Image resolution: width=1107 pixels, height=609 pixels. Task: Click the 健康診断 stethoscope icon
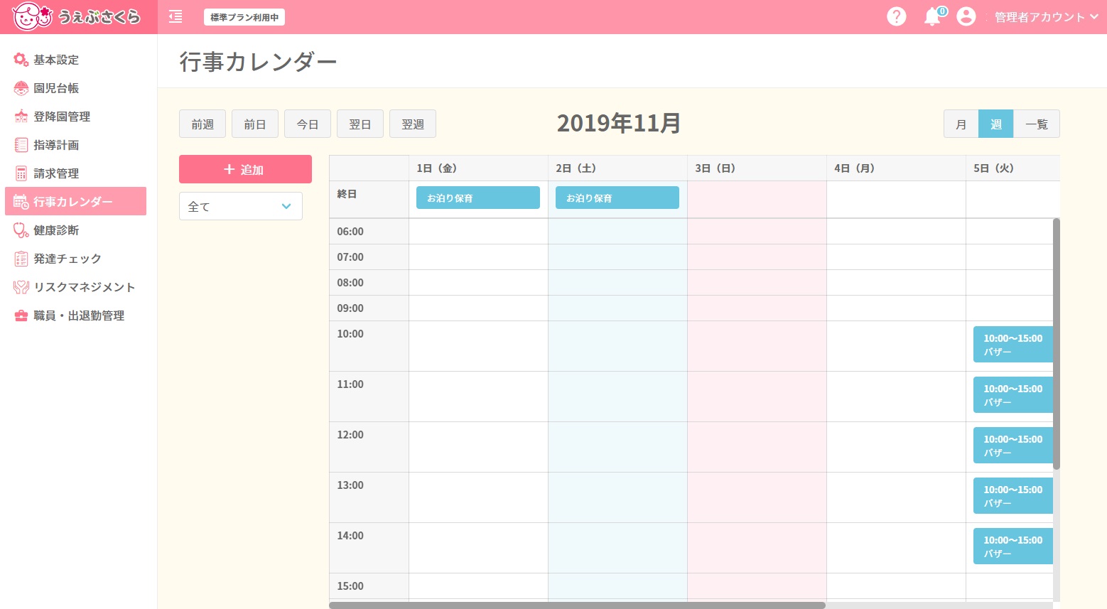[21, 230]
